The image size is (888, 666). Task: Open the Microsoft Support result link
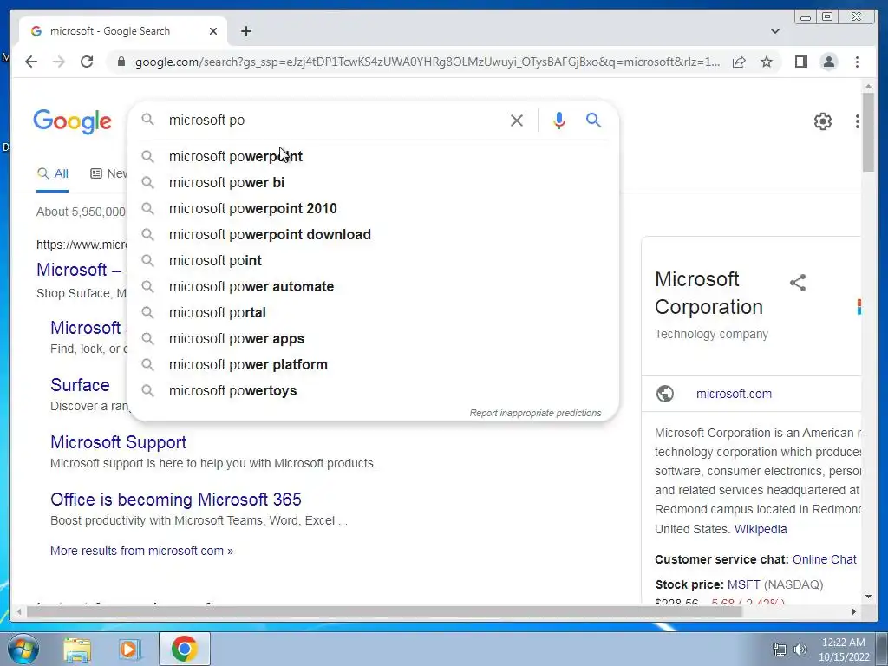coord(118,442)
